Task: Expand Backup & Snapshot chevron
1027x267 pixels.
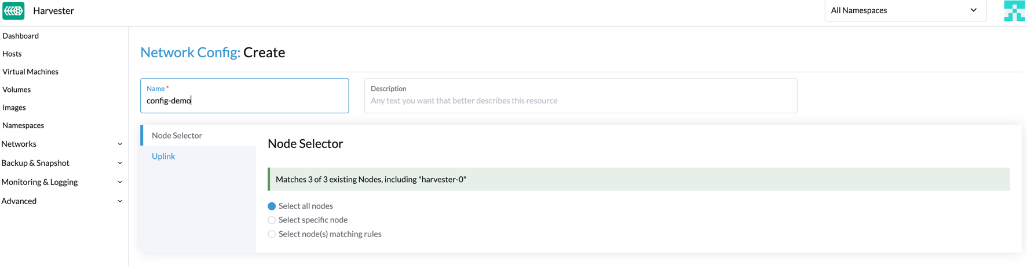Action: coord(120,163)
